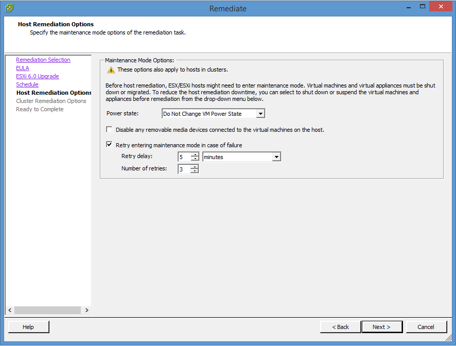Cancel the Remediate wizard
Image resolution: width=456 pixels, height=346 pixels.
pos(426,327)
